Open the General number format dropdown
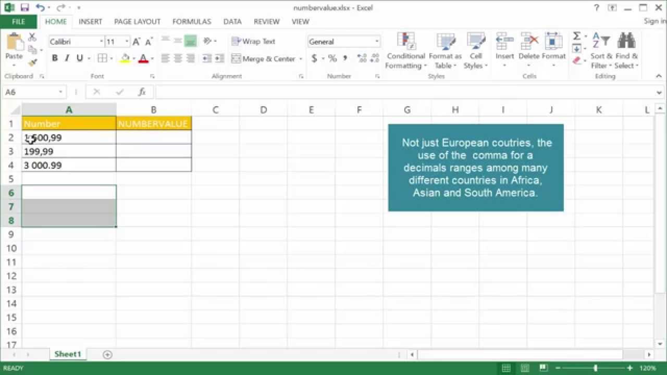 (x=377, y=42)
